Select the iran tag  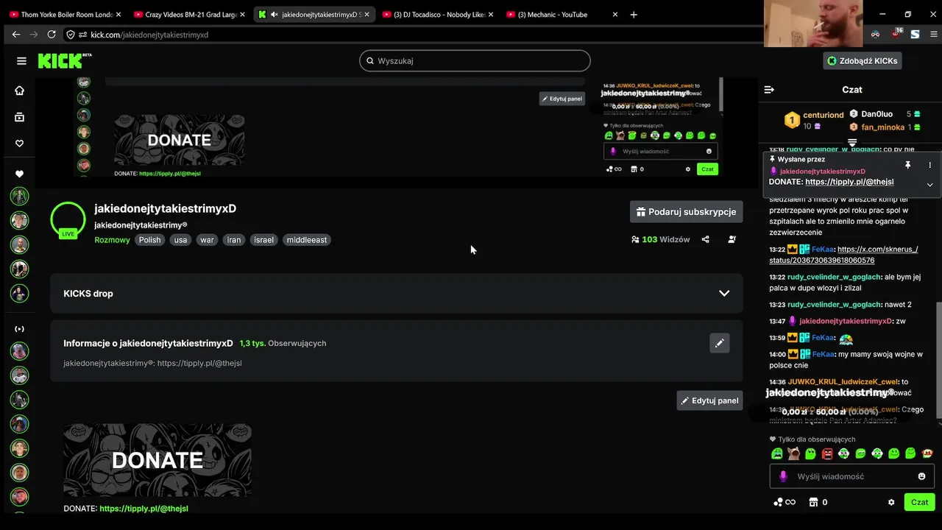[x=233, y=240]
